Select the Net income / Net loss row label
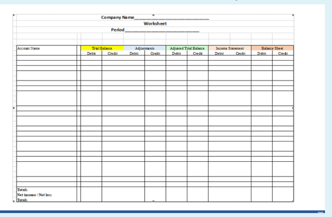 (34, 195)
